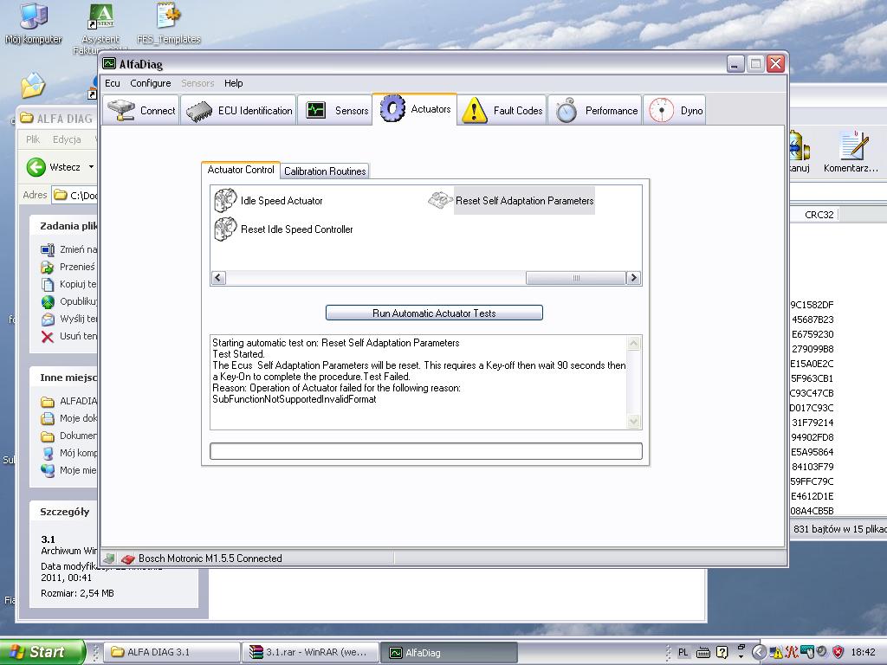Open the ALFADIA folder icon under Inne miejsca
This screenshot has width=887, height=665.
48,402
